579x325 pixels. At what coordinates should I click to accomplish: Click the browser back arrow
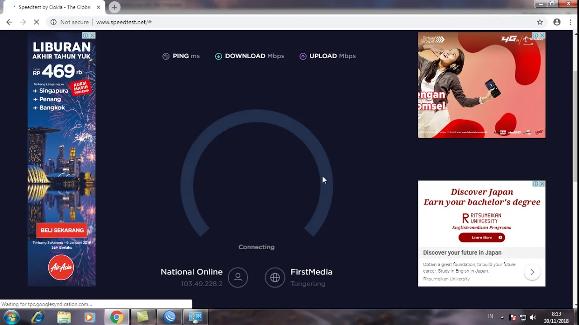(9, 22)
